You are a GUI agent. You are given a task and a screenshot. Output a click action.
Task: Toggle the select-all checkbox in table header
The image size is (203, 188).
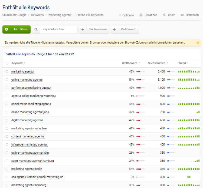pos(7,63)
